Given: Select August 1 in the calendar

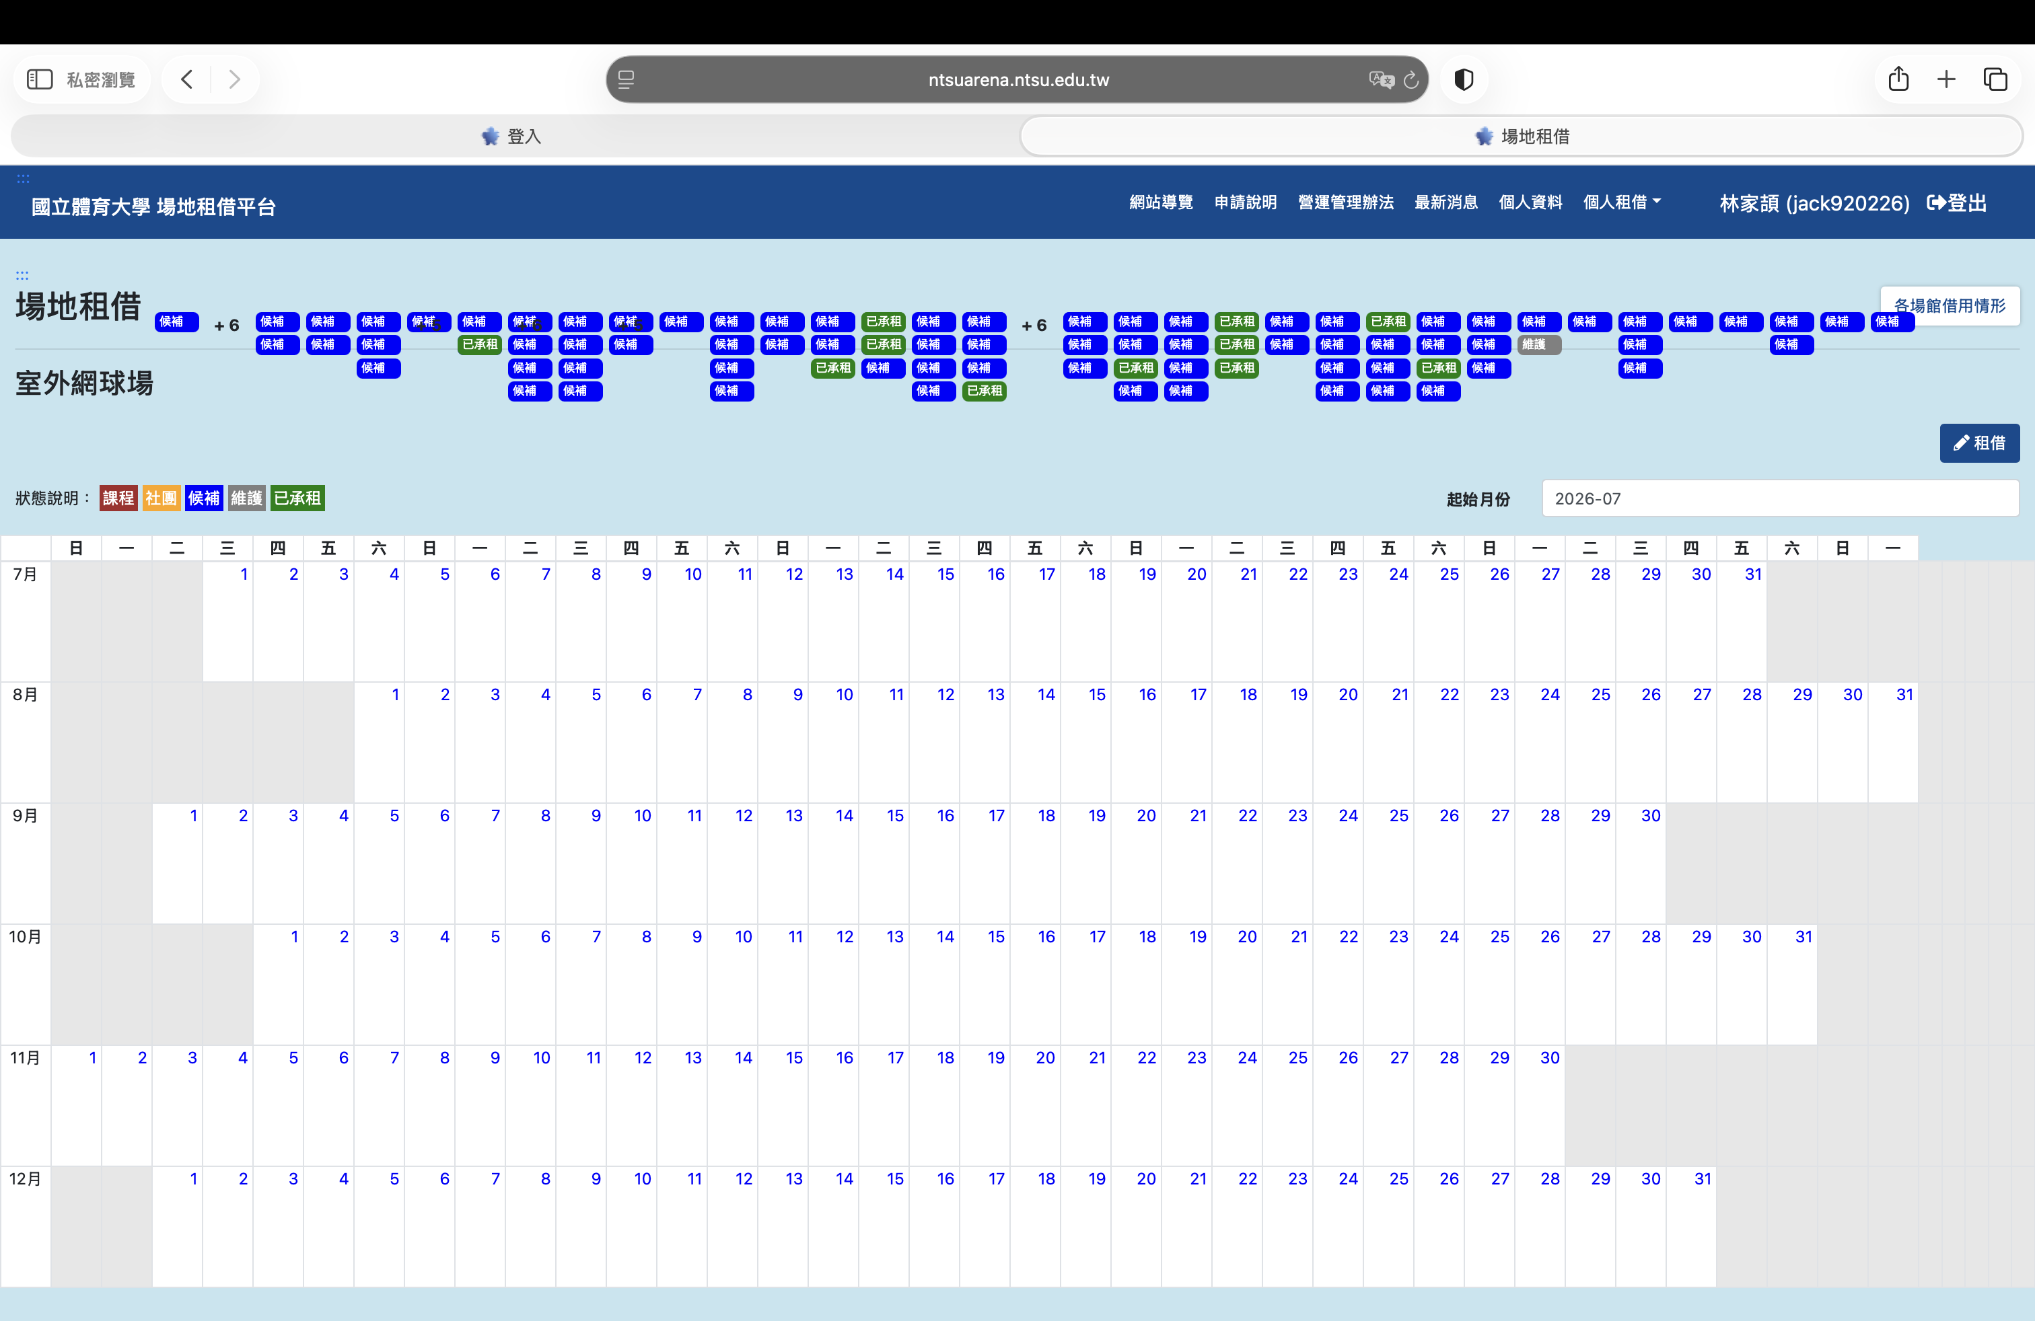Looking at the screenshot, I should point(395,695).
